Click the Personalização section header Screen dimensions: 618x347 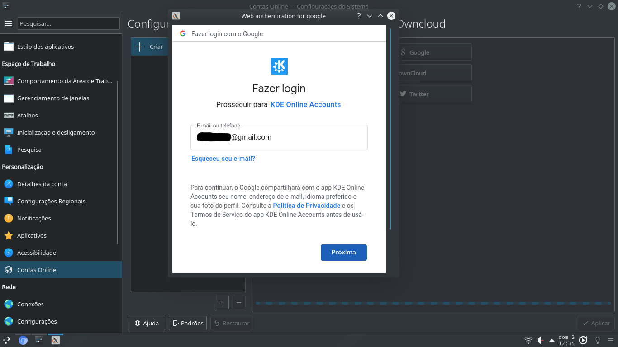(23, 167)
